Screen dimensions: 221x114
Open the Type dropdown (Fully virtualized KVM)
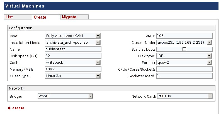click(72, 36)
